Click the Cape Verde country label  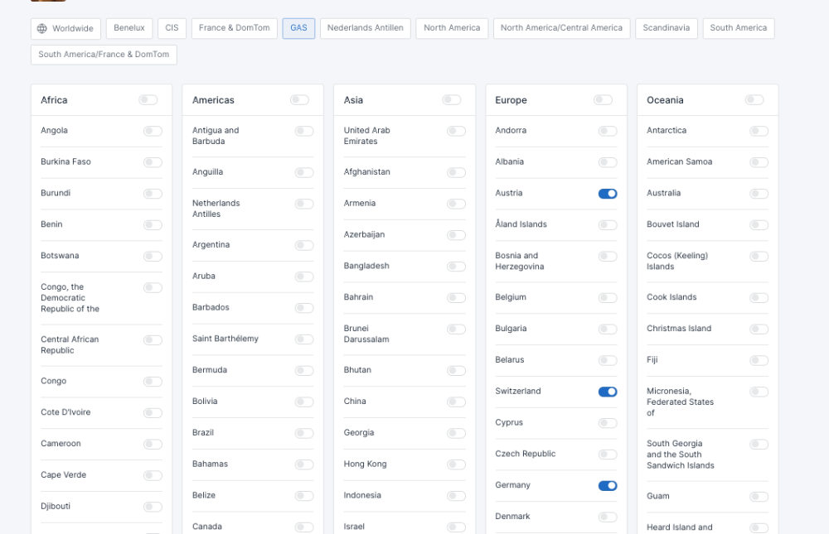(x=64, y=475)
